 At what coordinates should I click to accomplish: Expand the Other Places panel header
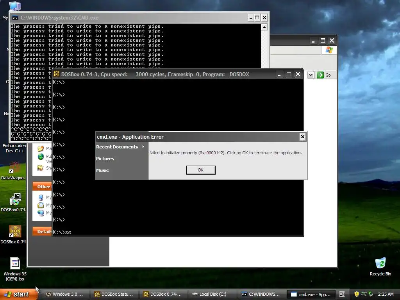pyautogui.click(x=42, y=187)
